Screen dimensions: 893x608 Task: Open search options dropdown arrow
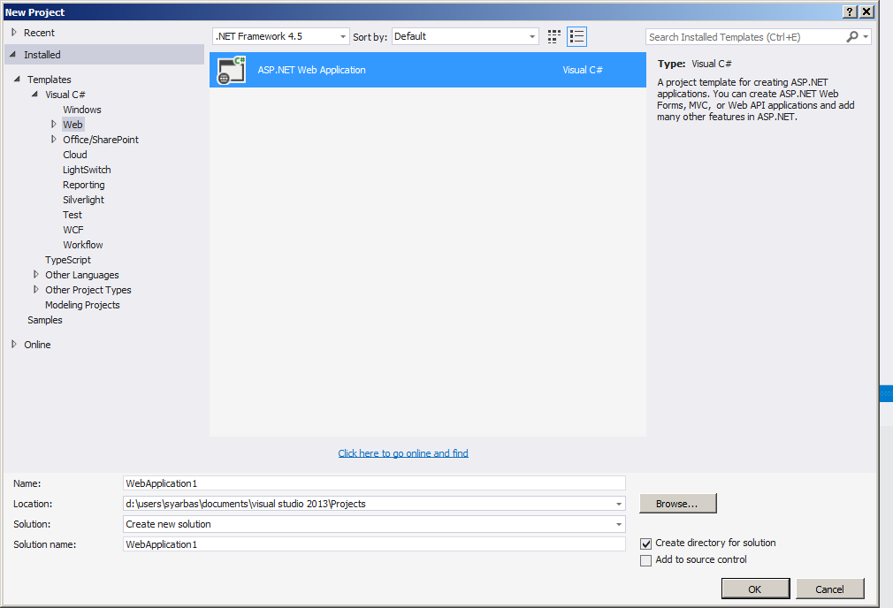[x=866, y=37]
